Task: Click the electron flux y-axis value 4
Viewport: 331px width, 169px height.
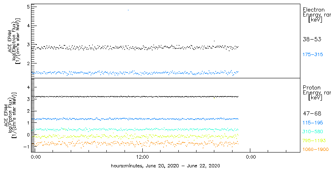Action: tap(28, 26)
